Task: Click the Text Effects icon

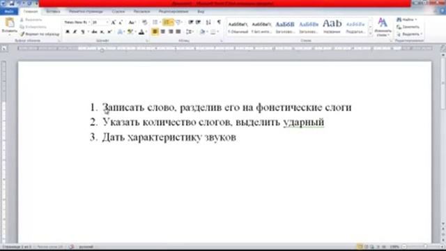Action: tap(120, 32)
